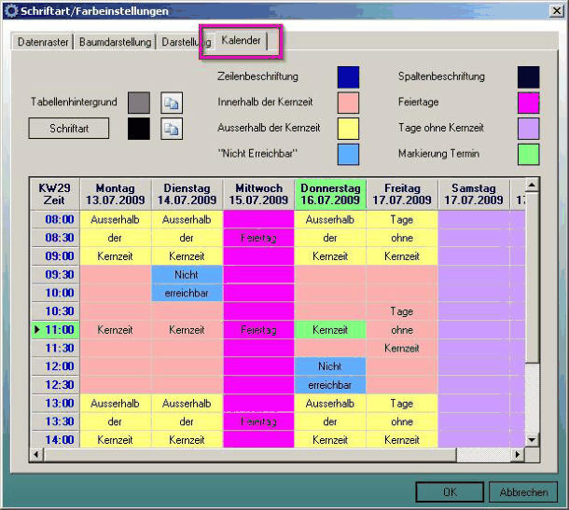This screenshot has width=569, height=510.
Task: Pick the Tabellenhintergrund gray color swatch
Action: [139, 103]
